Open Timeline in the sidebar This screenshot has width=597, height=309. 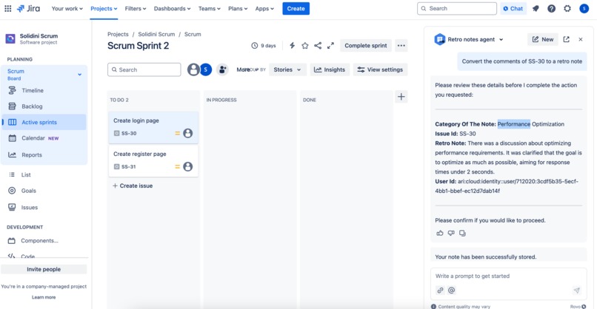point(44,90)
